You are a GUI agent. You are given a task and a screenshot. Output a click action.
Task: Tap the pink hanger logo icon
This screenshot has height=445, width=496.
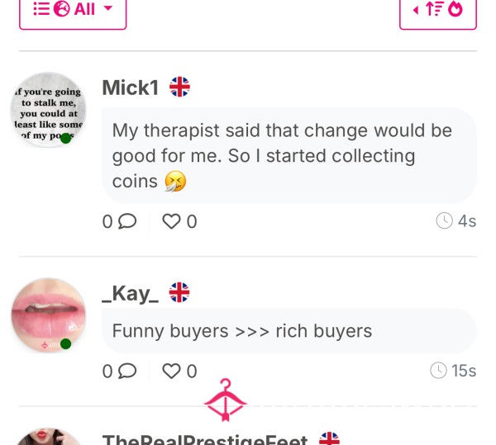point(225,400)
